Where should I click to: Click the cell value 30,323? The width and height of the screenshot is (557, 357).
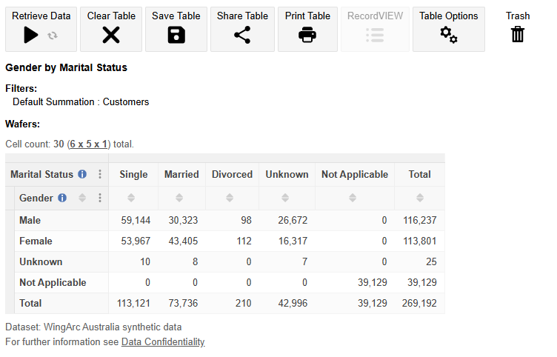[183, 220]
